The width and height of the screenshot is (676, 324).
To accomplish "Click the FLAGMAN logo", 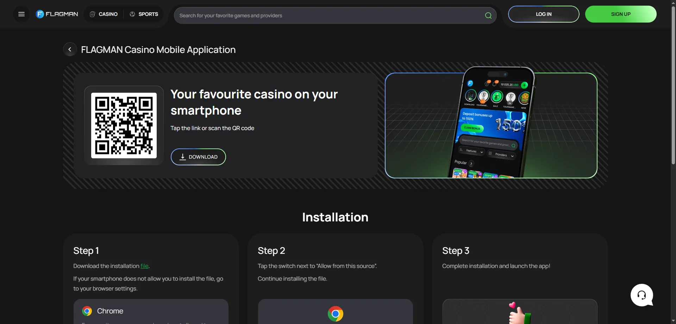I will click(x=57, y=14).
